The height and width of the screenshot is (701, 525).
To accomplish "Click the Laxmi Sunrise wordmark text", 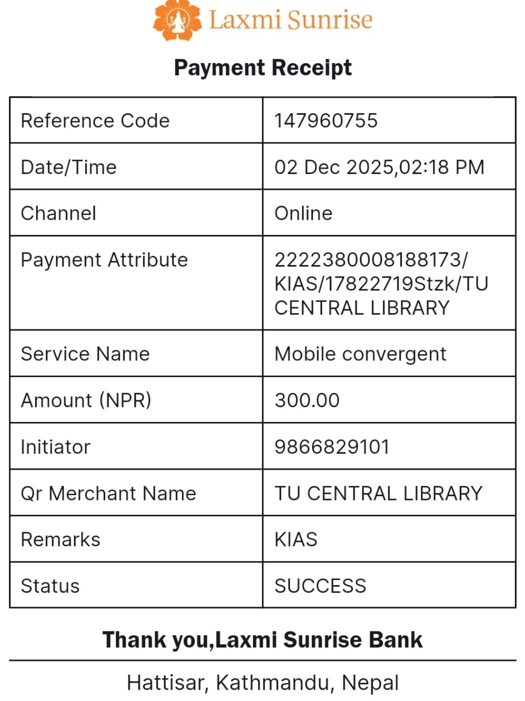I will [290, 20].
